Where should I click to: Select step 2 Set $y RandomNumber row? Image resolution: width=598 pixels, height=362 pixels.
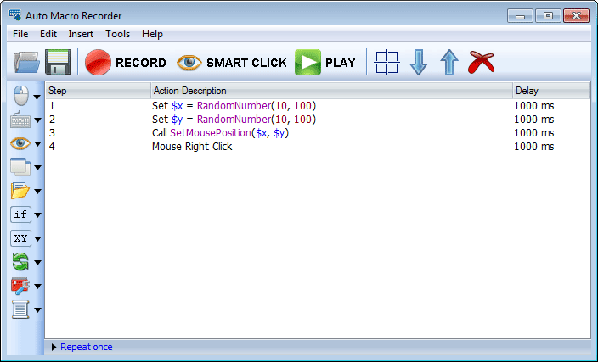coord(318,120)
